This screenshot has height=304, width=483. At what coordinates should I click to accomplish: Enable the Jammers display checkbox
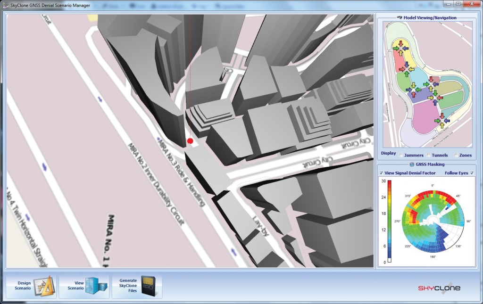click(400, 155)
